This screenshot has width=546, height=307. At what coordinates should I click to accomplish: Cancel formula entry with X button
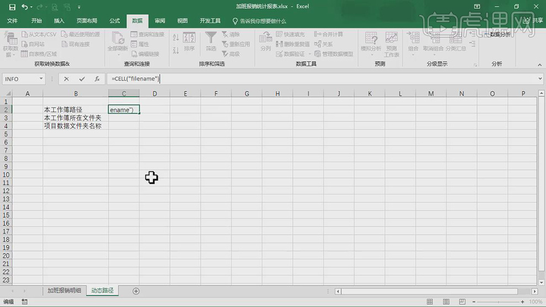[x=66, y=79]
